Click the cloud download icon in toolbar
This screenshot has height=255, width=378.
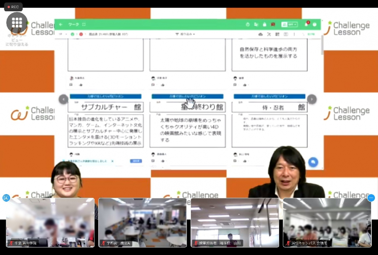click(x=261, y=34)
